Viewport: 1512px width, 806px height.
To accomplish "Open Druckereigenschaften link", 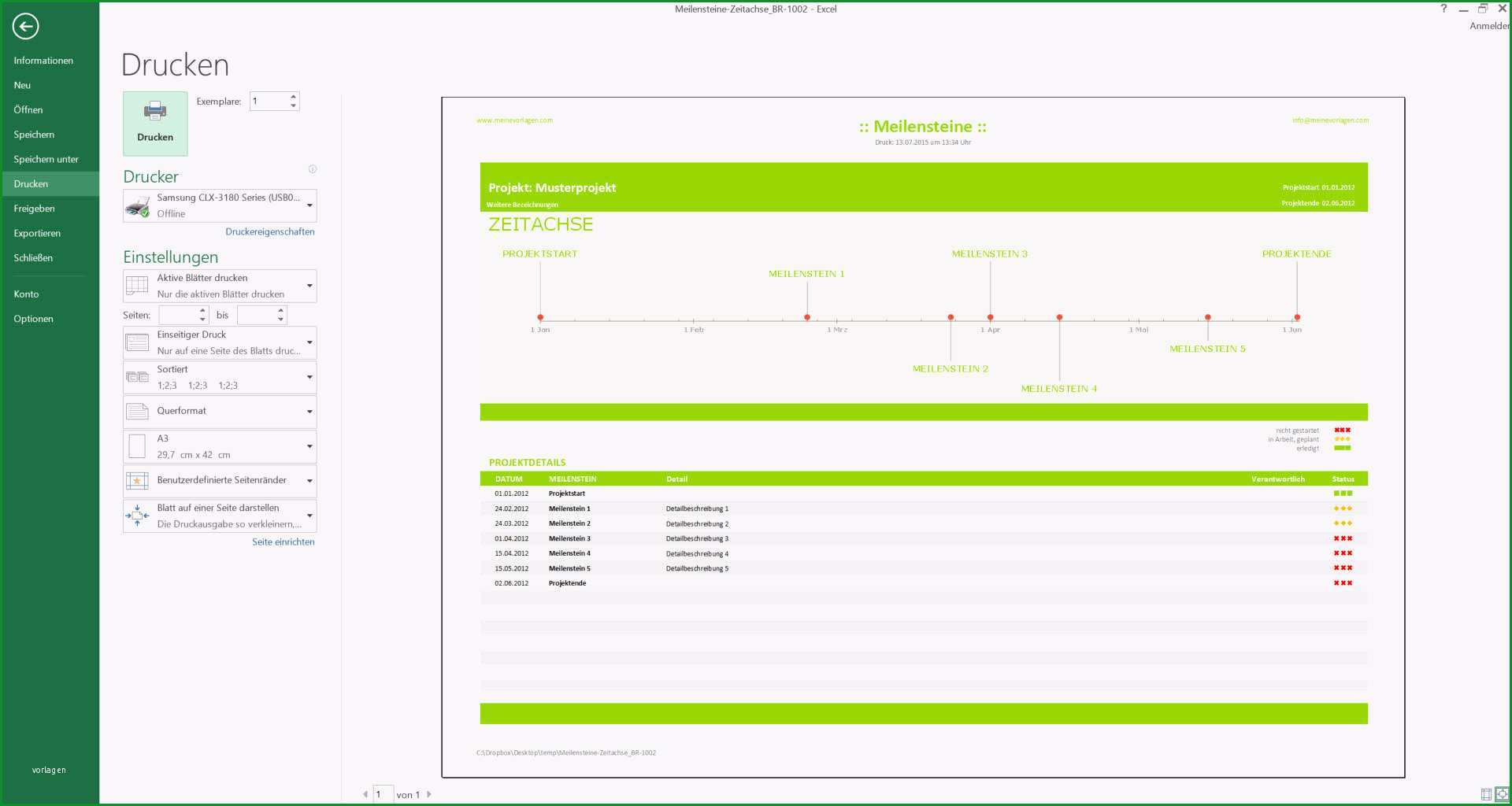I will tap(270, 231).
